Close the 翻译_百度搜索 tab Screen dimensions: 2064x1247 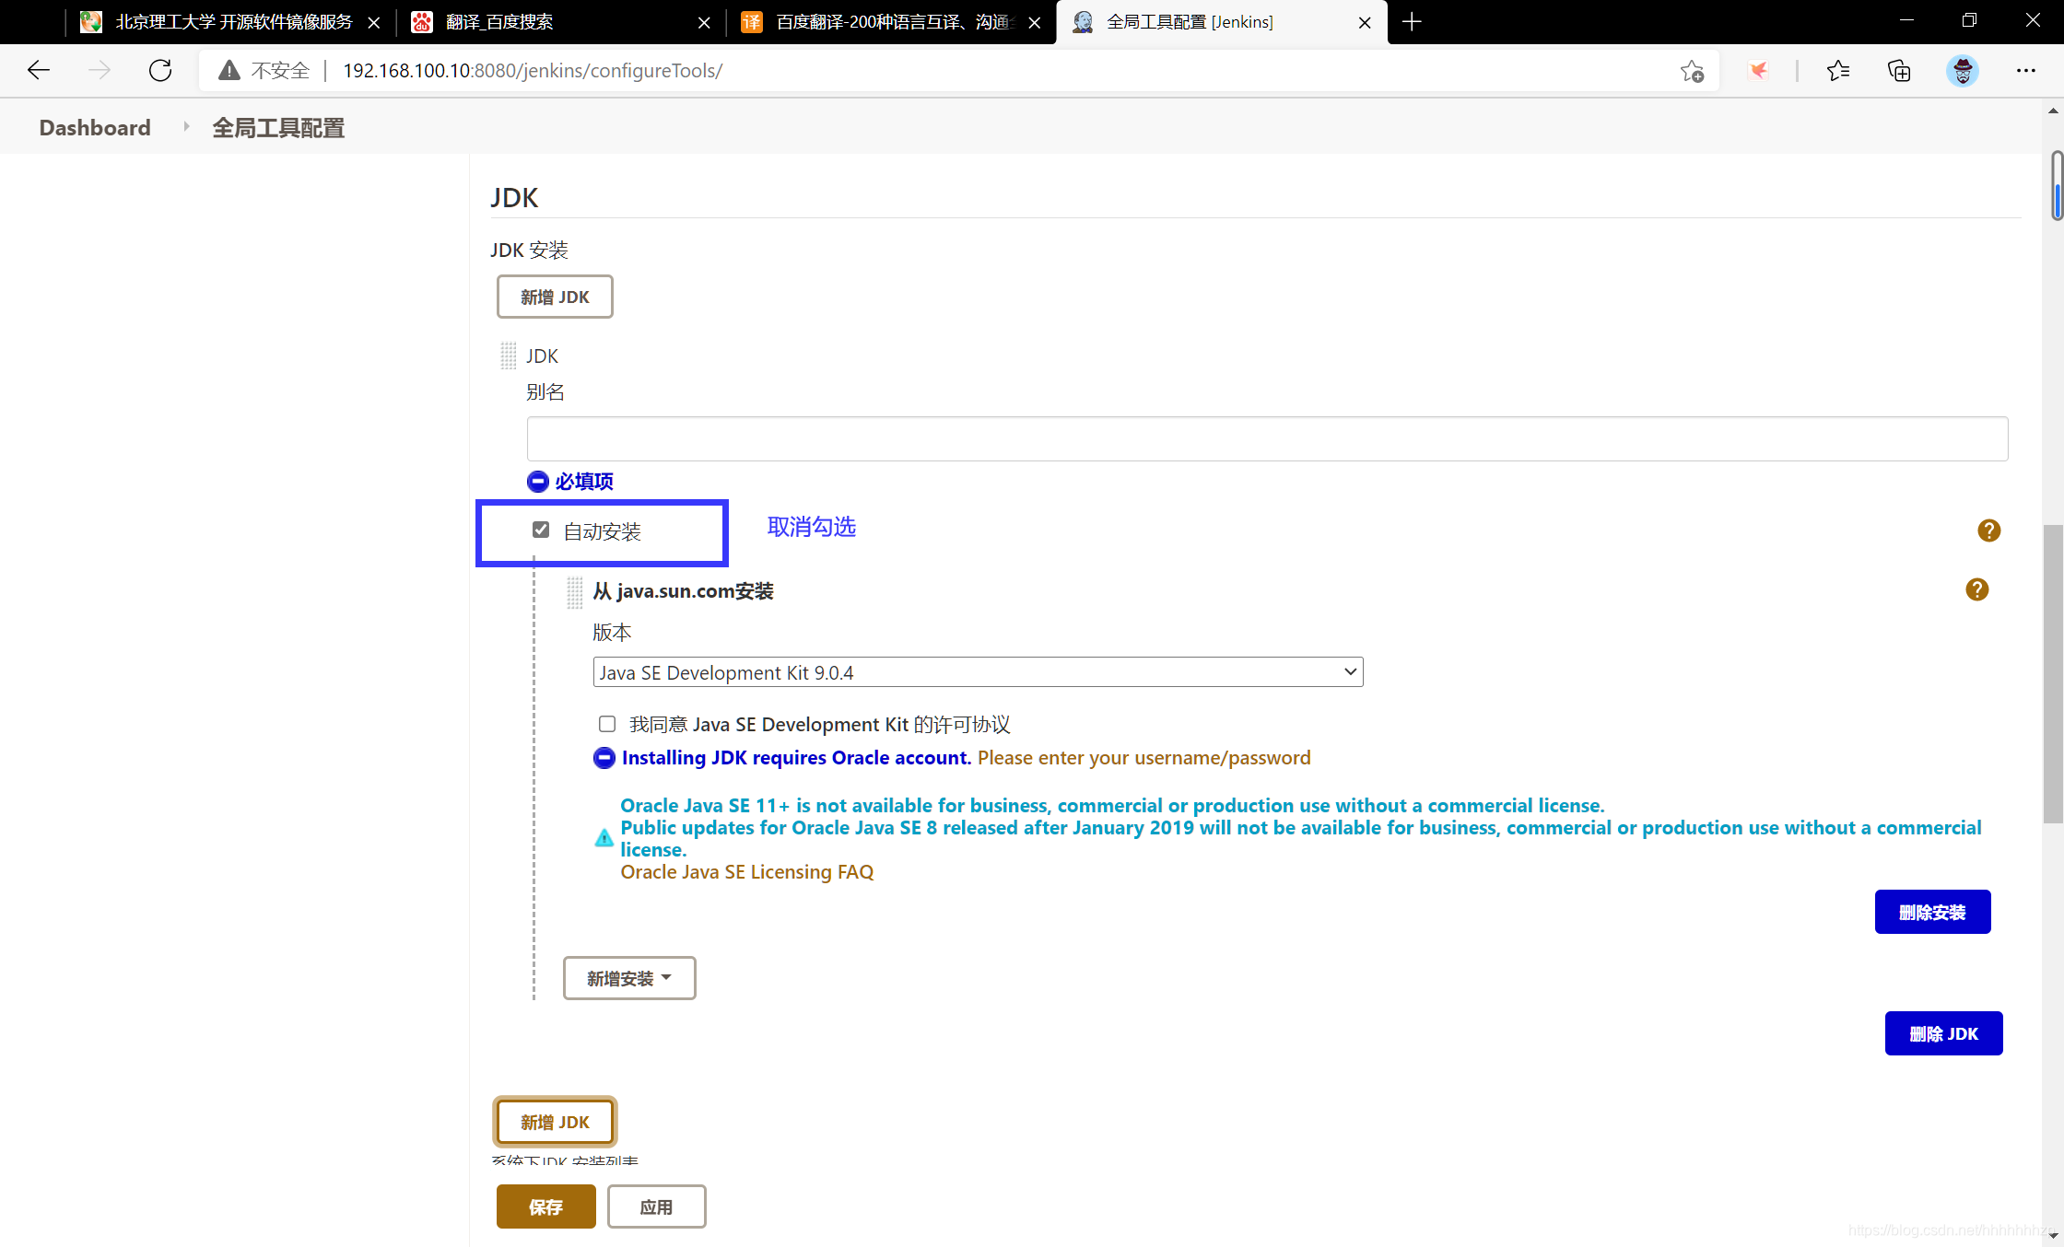pyautogui.click(x=704, y=22)
